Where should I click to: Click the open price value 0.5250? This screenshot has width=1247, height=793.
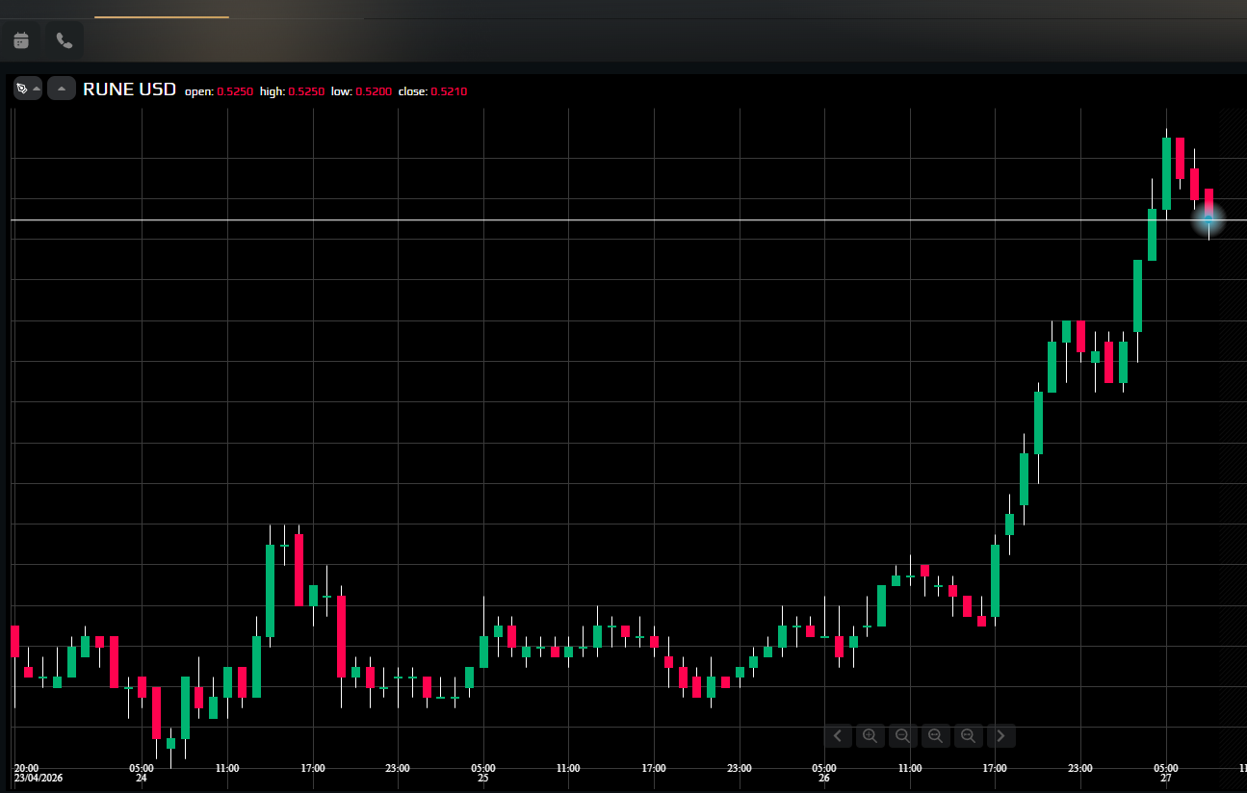(235, 91)
